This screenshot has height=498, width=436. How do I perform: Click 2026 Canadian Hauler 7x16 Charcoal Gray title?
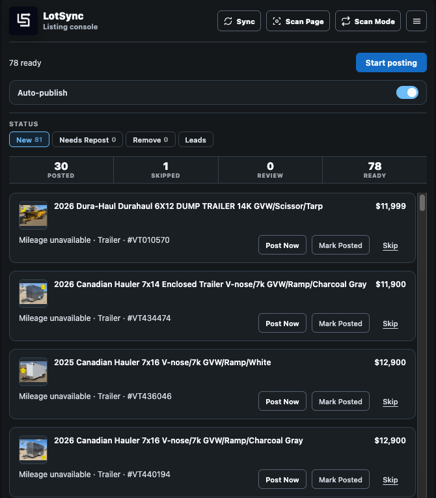click(x=178, y=441)
